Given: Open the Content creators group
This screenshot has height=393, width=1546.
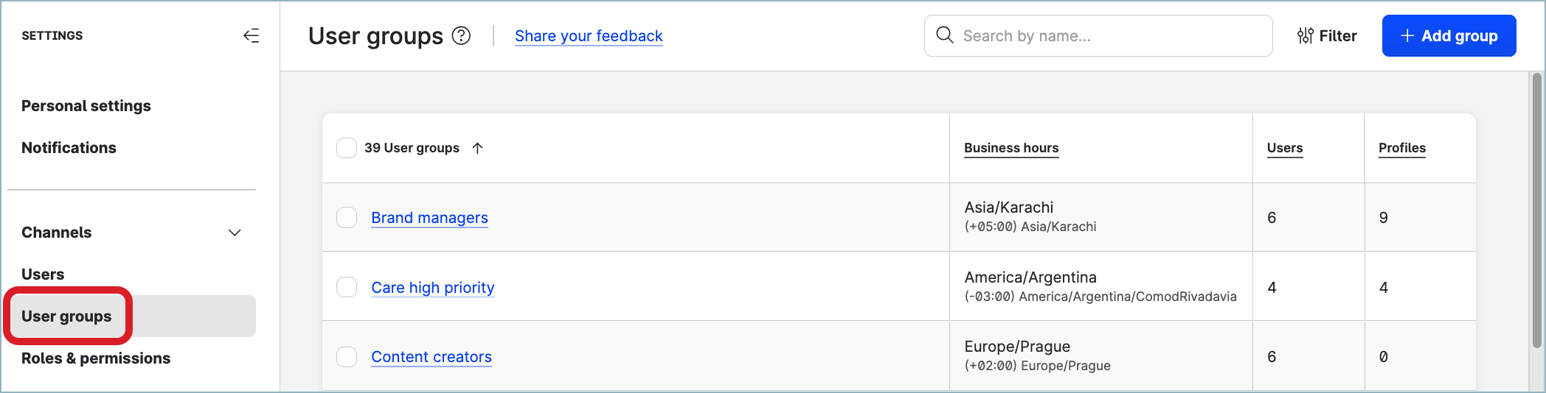Looking at the screenshot, I should point(431,357).
